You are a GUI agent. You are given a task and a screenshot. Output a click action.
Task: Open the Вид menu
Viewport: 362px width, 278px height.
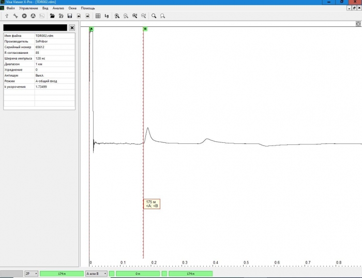point(46,8)
